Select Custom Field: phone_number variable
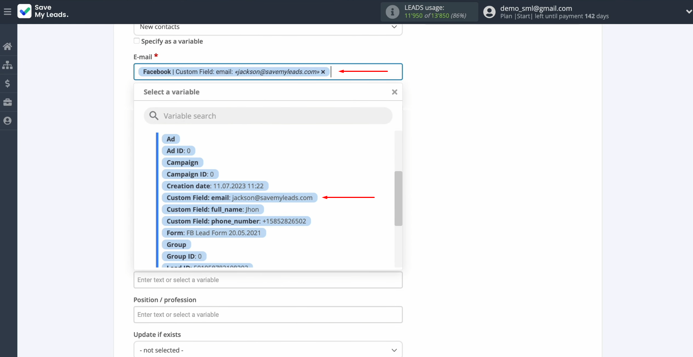The width and height of the screenshot is (693, 357). point(236,221)
